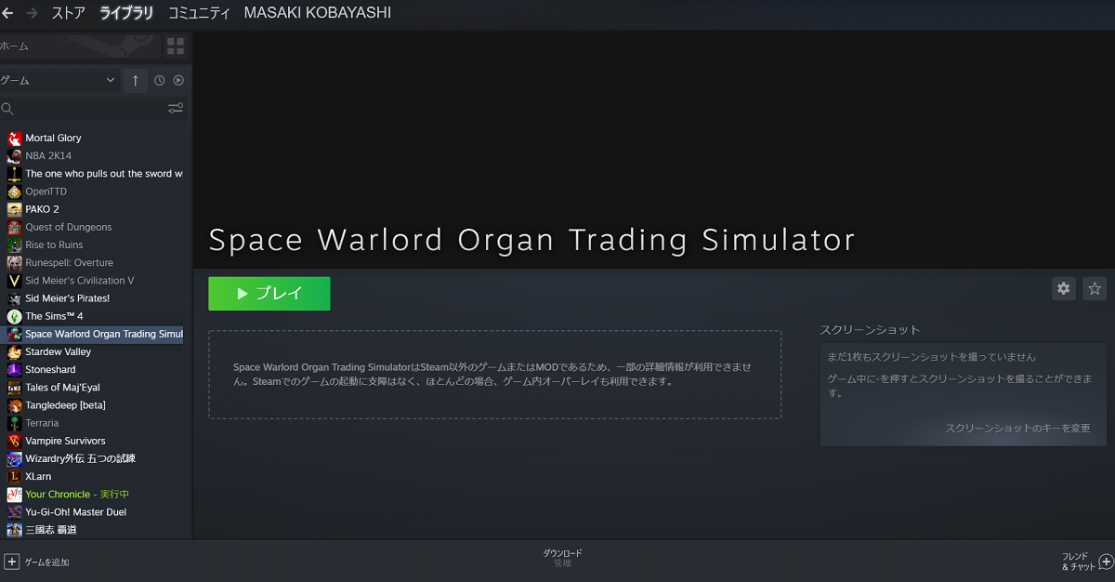Click the add game plus icon

pyautogui.click(x=12, y=562)
